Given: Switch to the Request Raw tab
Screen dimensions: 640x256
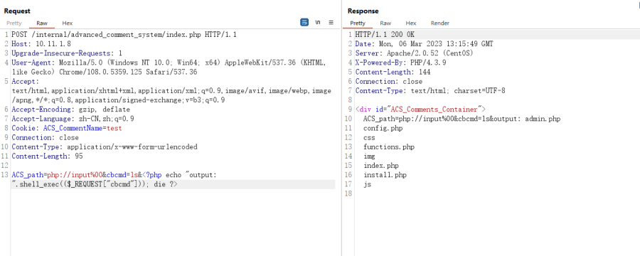Looking at the screenshot, I should click(42, 23).
